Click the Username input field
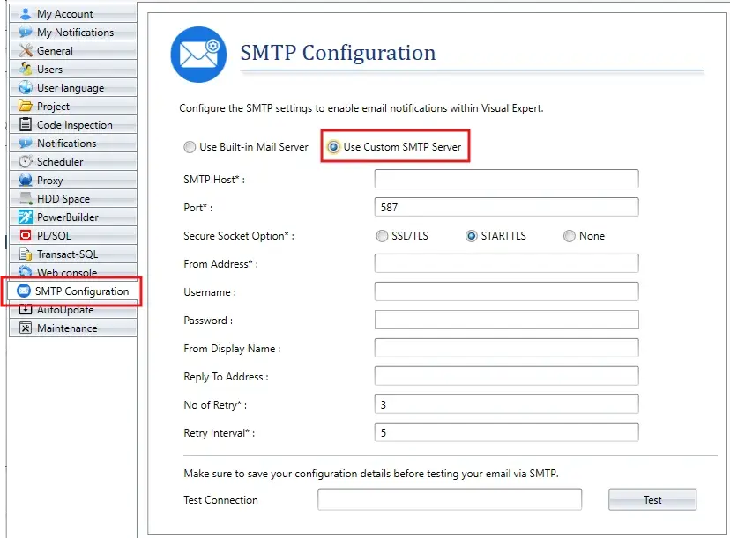This screenshot has width=730, height=538. (507, 291)
